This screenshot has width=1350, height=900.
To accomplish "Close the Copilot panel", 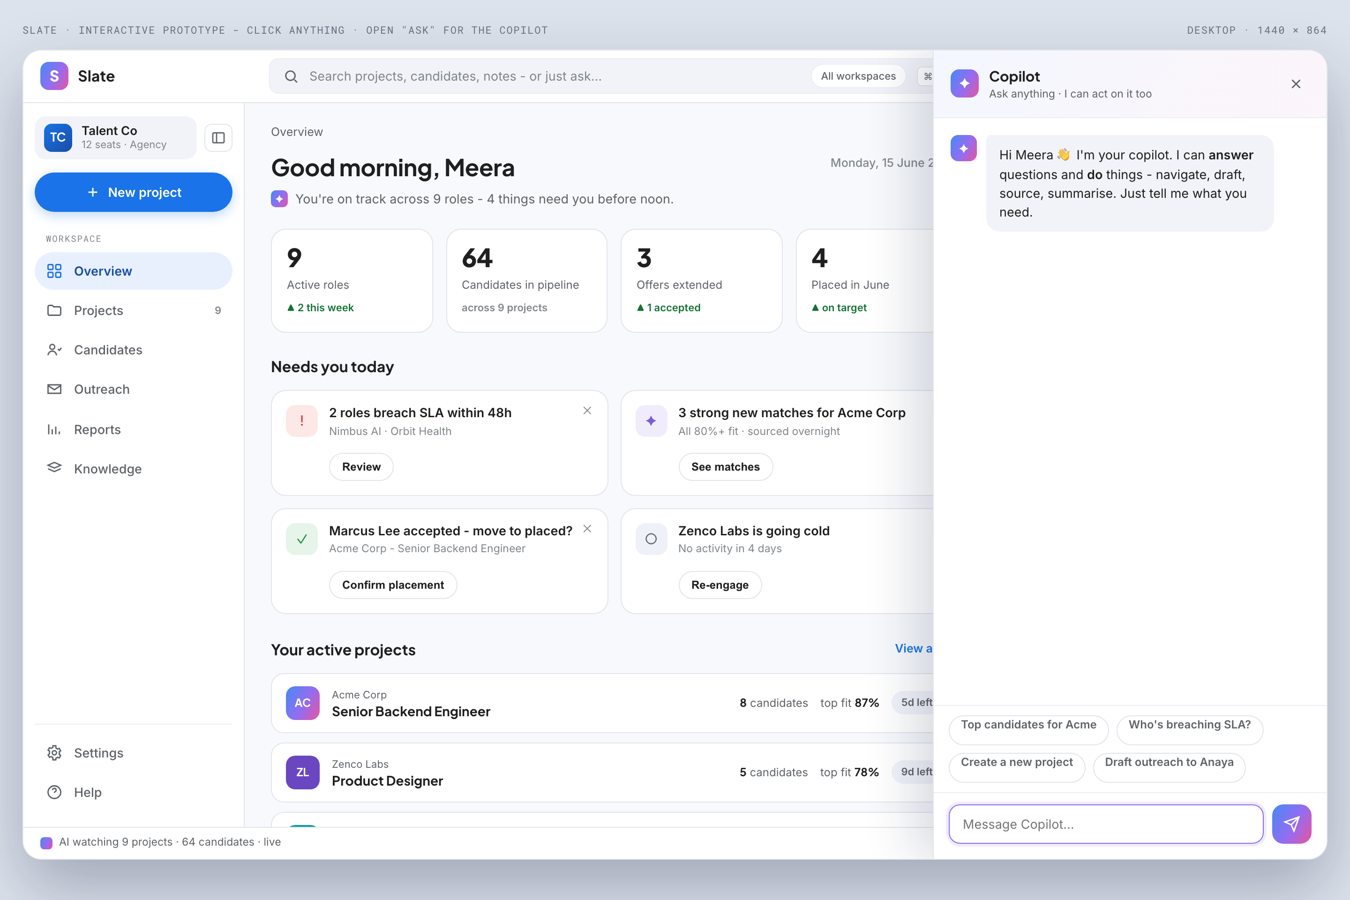I will click(1296, 84).
